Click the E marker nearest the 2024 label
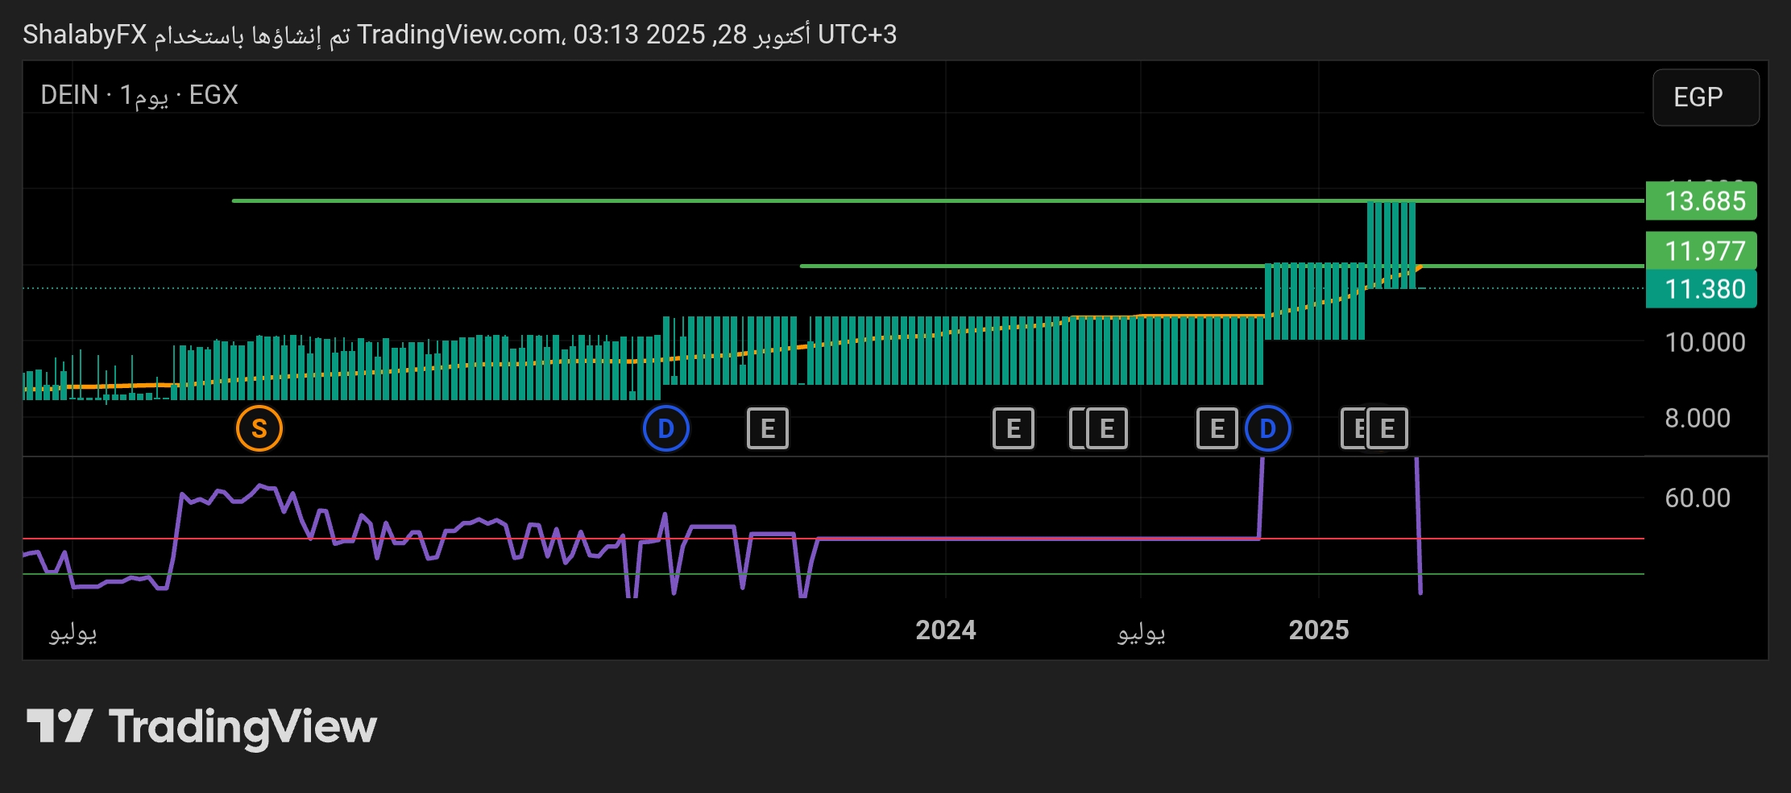Screen dimensions: 1791x793 point(1013,428)
